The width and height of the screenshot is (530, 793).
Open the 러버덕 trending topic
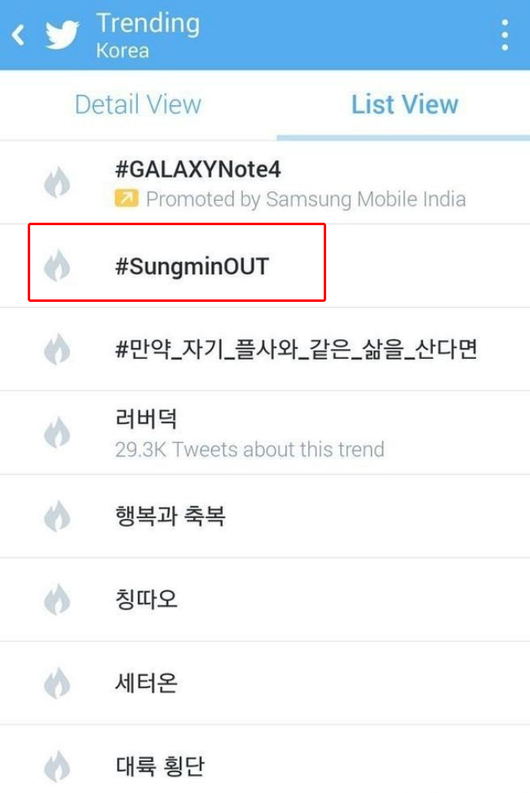(147, 419)
